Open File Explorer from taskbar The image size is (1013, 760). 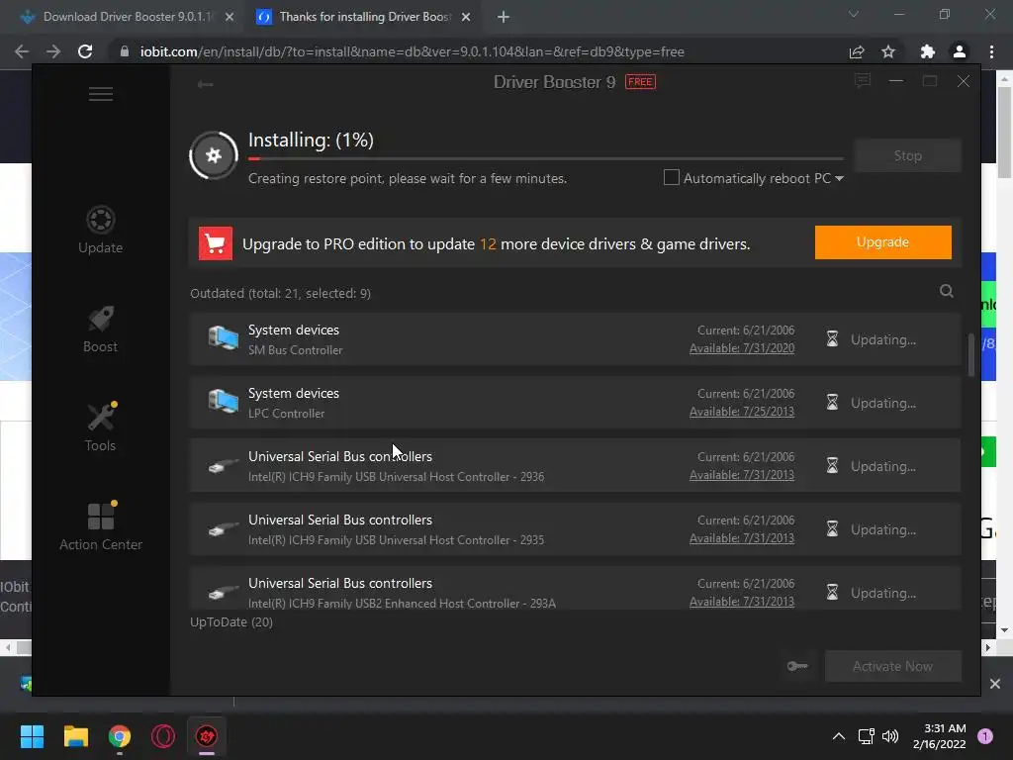pyautogui.click(x=75, y=736)
